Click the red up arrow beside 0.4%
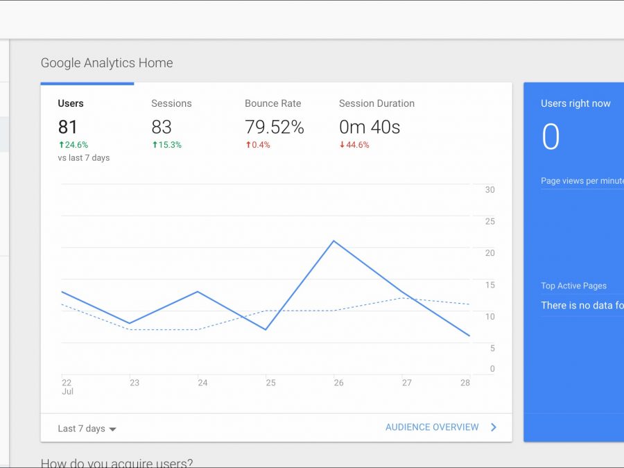Viewport: 624px width, 468px height. [248, 145]
